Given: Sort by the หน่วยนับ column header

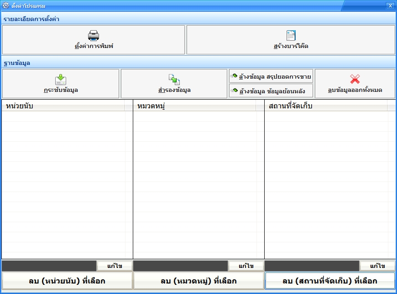Looking at the screenshot, I should (x=63, y=106).
